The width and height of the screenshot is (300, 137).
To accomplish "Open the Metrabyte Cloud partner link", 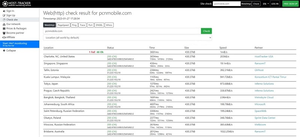I will pos(264,97).
